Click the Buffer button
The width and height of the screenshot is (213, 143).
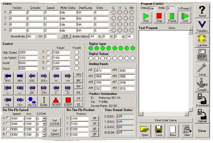coord(44,101)
